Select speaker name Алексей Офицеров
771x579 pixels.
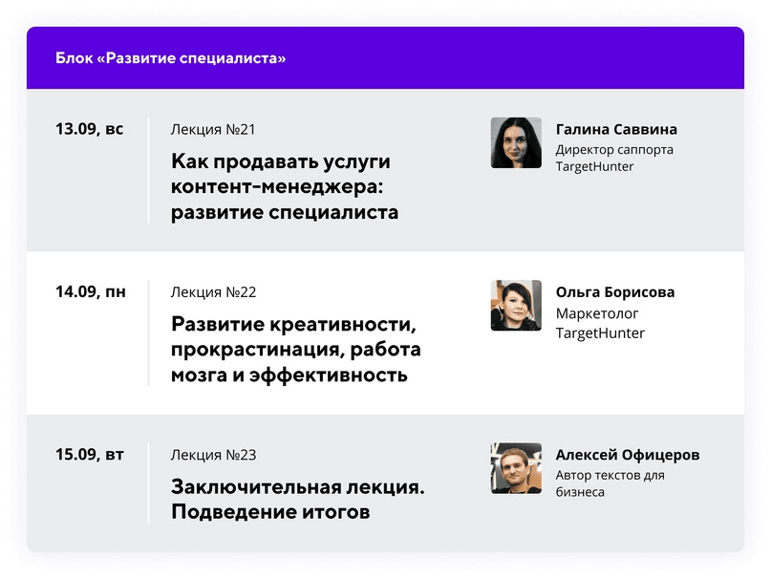tap(628, 455)
